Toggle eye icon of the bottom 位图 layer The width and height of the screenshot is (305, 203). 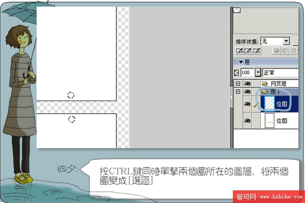(x=248, y=121)
